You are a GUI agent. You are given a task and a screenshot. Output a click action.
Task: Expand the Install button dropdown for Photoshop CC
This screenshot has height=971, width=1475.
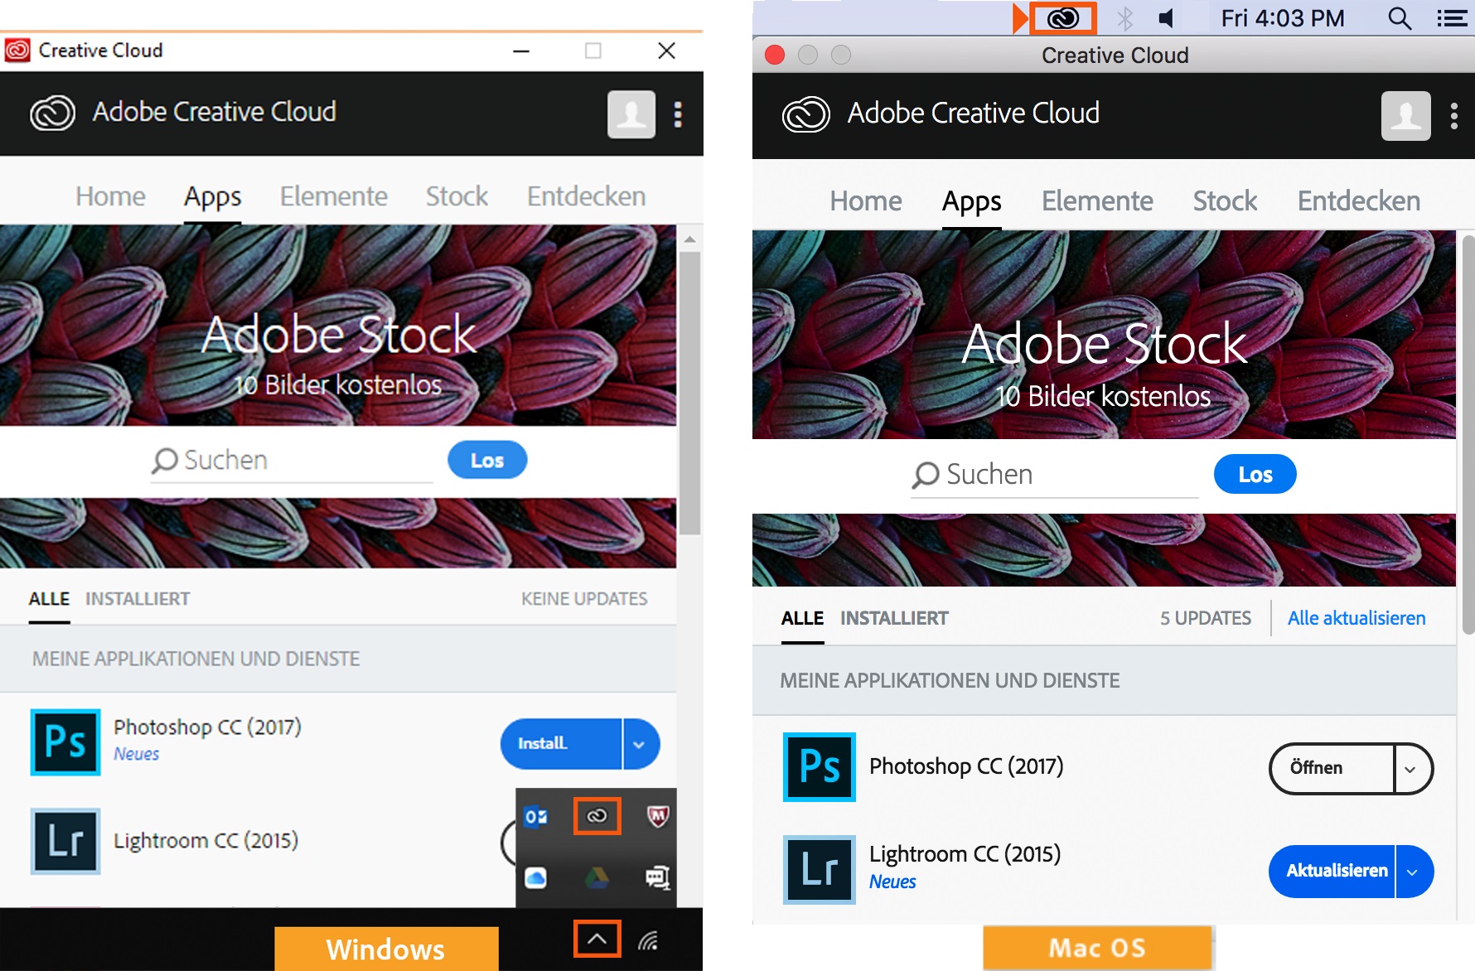click(x=638, y=743)
